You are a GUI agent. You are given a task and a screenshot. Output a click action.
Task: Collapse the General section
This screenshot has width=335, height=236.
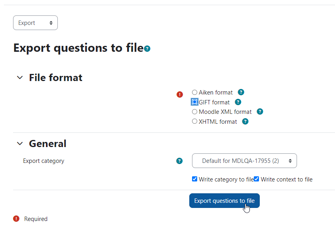pyautogui.click(x=20, y=143)
